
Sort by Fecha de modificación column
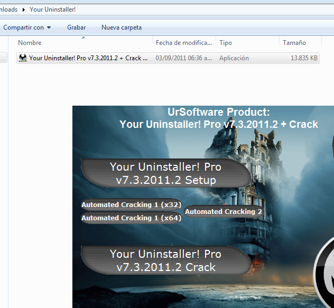(x=184, y=43)
